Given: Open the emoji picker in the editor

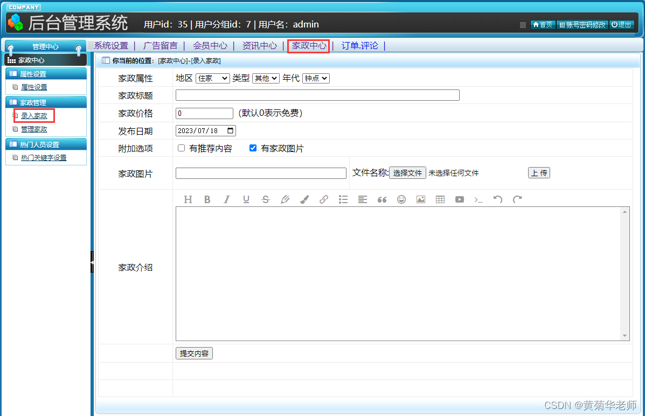Looking at the screenshot, I should (401, 199).
